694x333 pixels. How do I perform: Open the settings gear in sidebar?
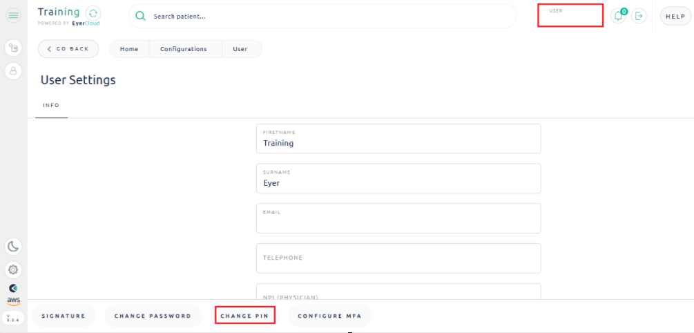(x=13, y=269)
